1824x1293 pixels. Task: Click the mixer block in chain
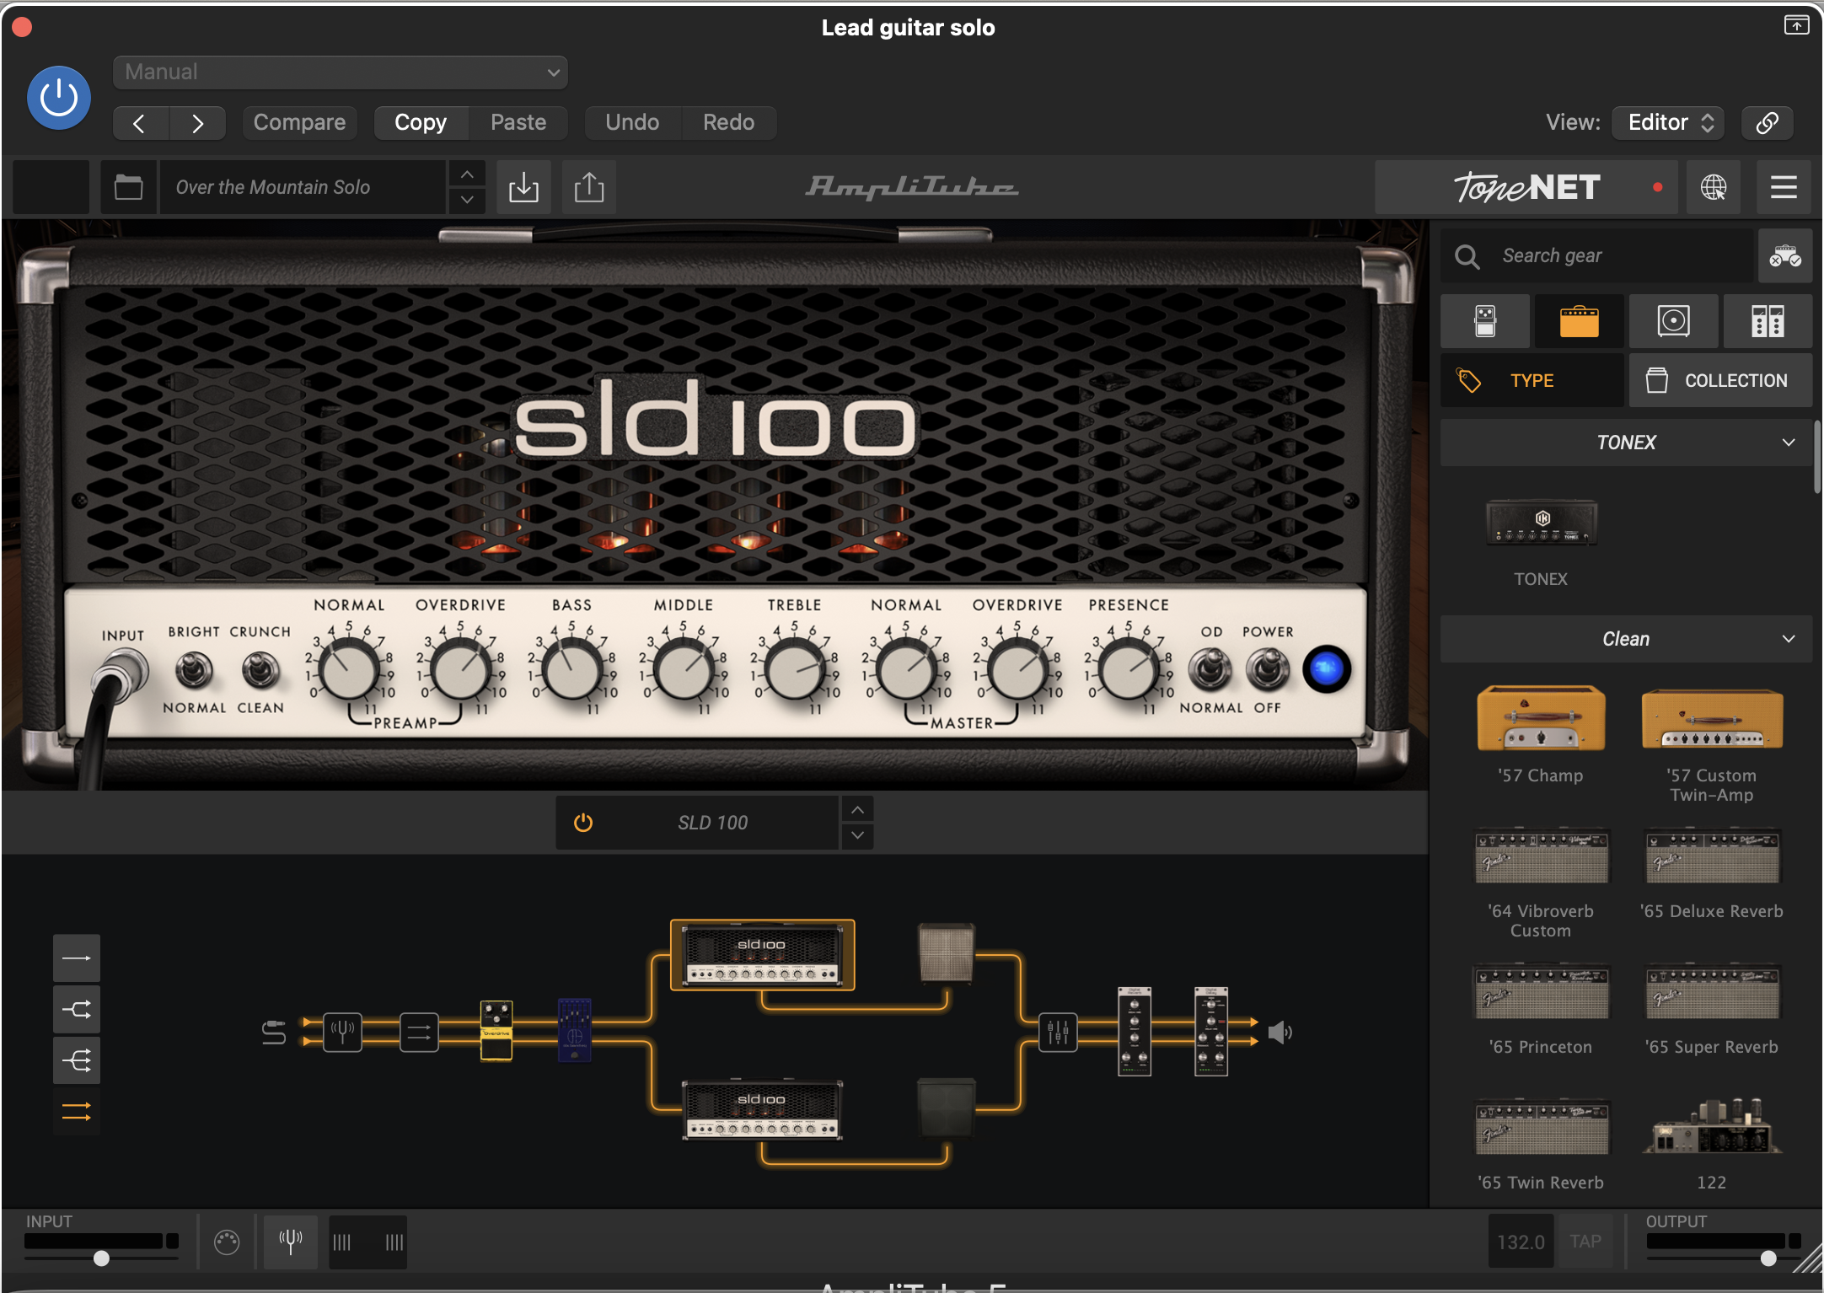pyautogui.click(x=1058, y=1032)
